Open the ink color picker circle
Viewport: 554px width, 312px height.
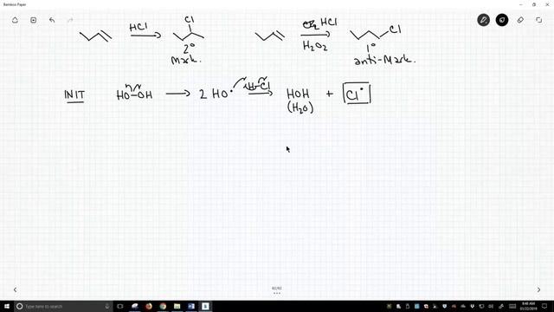click(x=502, y=20)
